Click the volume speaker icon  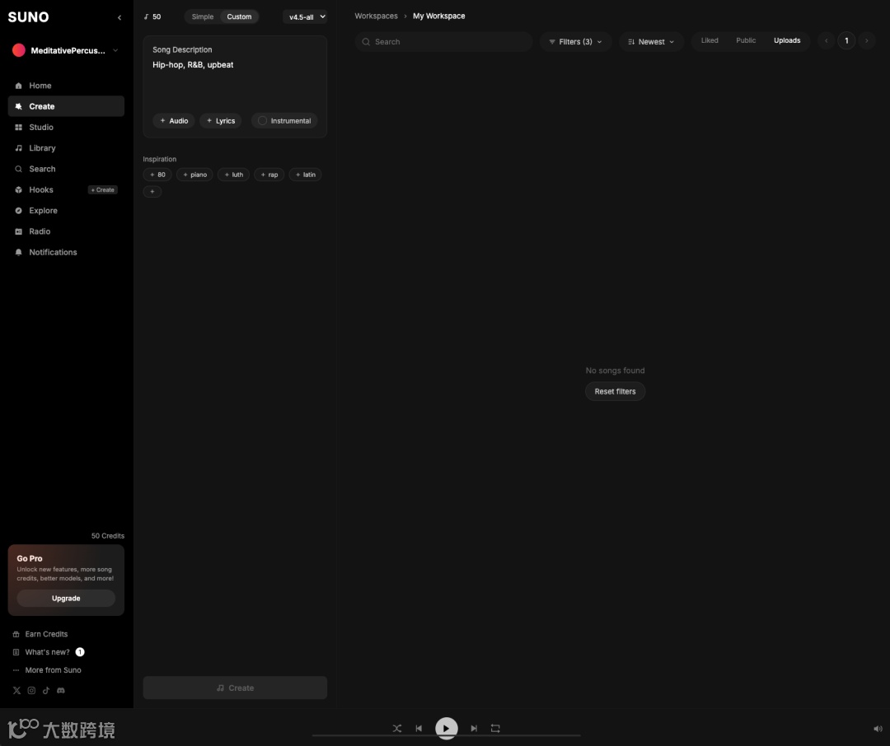878,729
